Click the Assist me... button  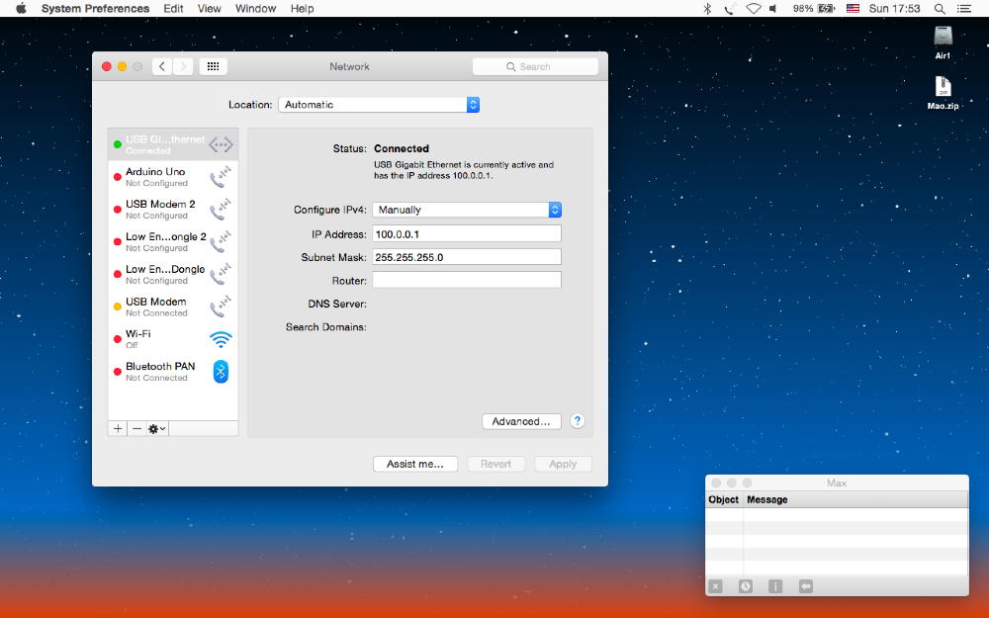point(414,464)
